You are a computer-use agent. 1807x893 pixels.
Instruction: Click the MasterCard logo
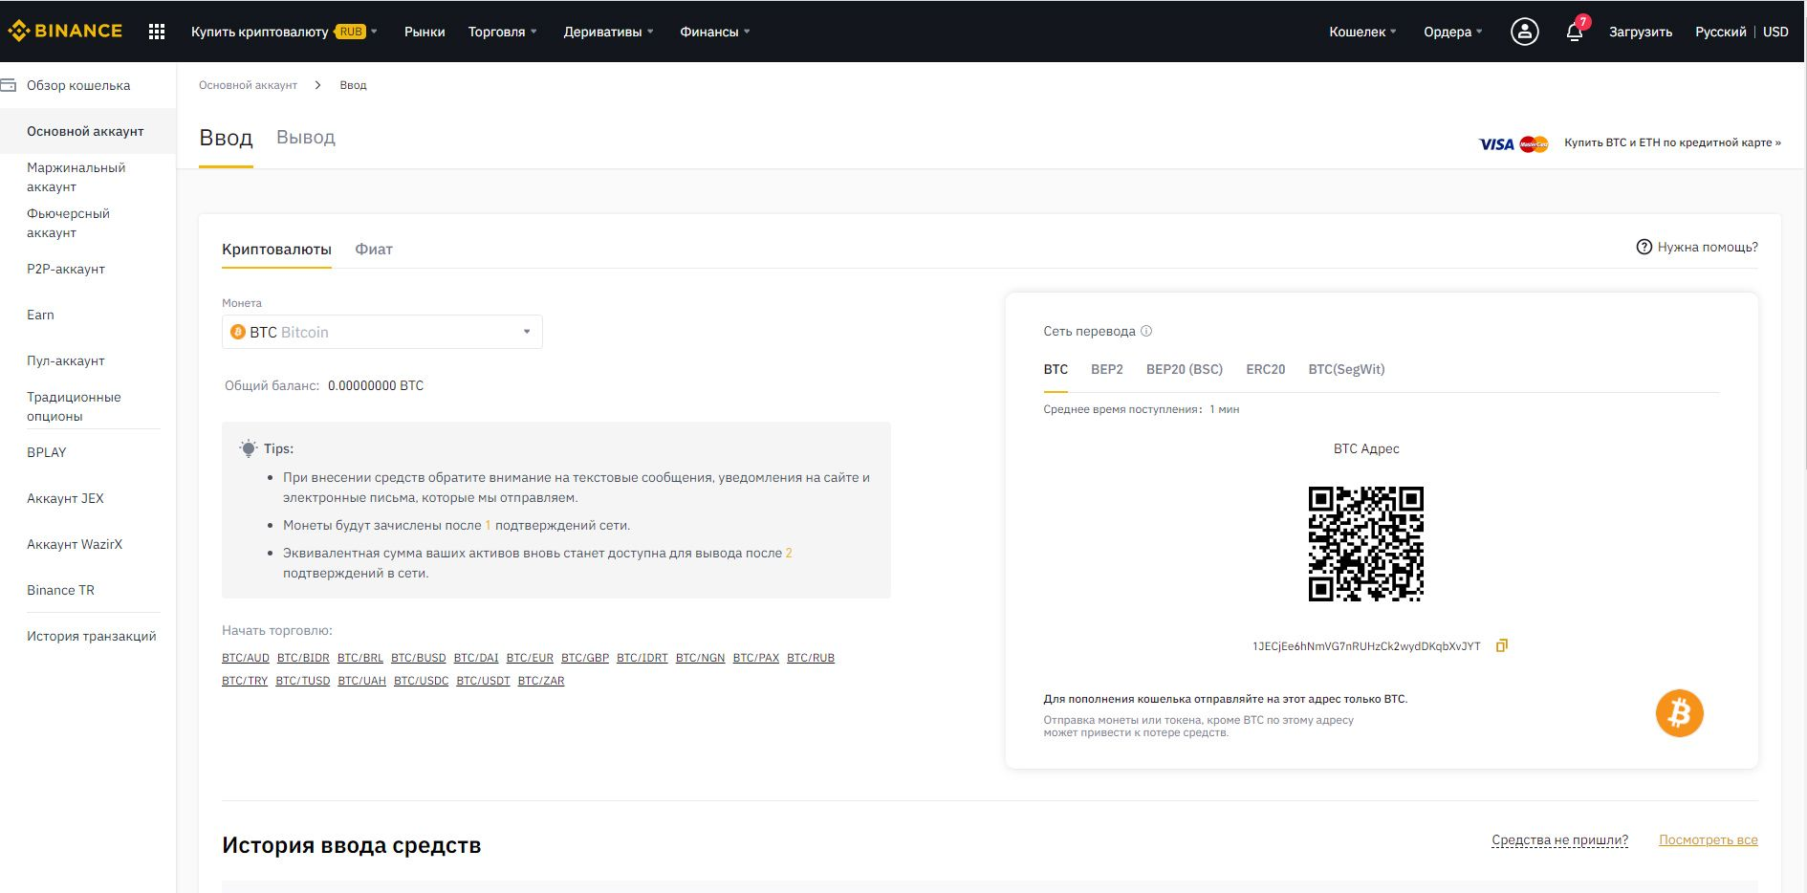pos(1534,143)
